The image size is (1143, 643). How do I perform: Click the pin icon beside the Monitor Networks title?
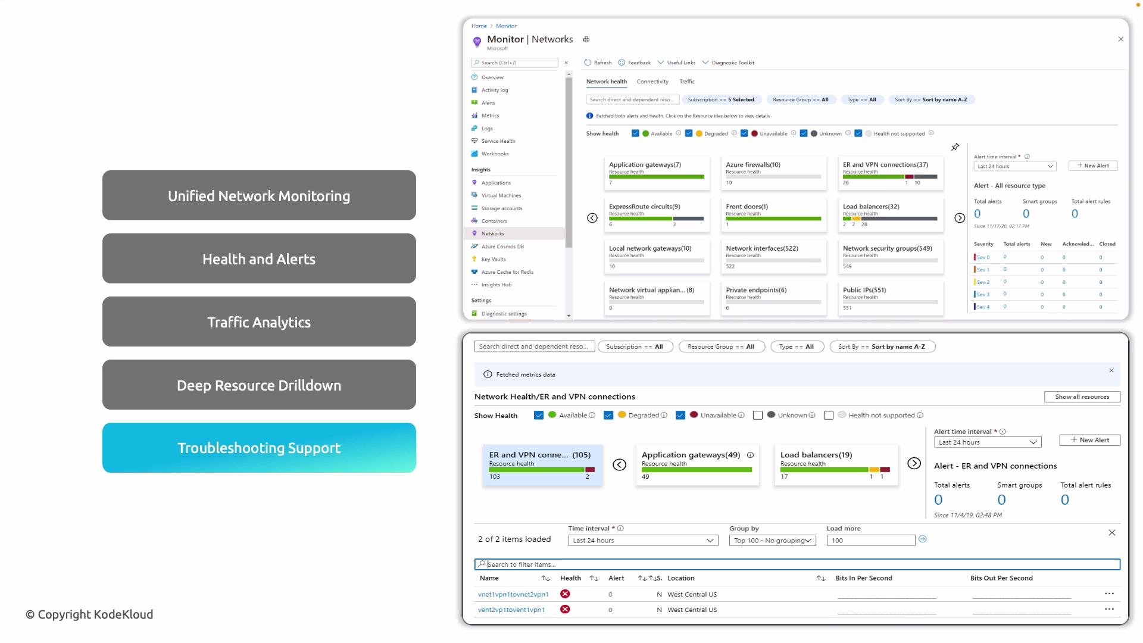pos(586,39)
